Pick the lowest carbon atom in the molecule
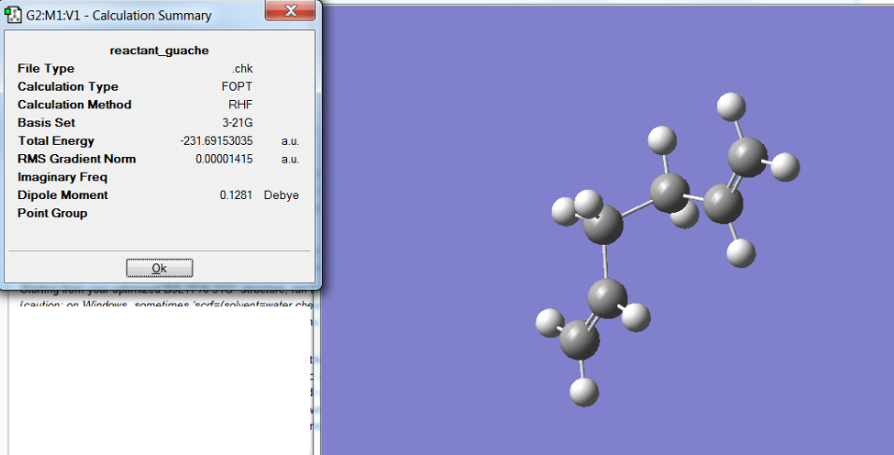 pos(579,340)
